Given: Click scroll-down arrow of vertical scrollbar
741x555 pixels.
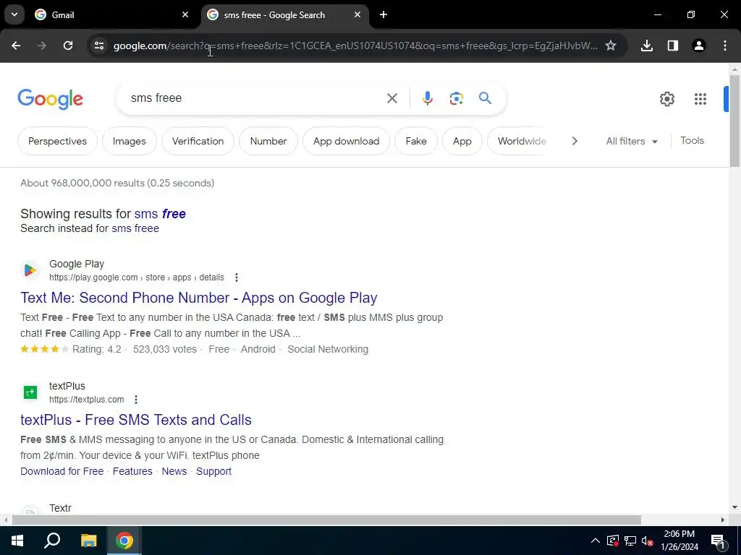Looking at the screenshot, I should pos(734,508).
